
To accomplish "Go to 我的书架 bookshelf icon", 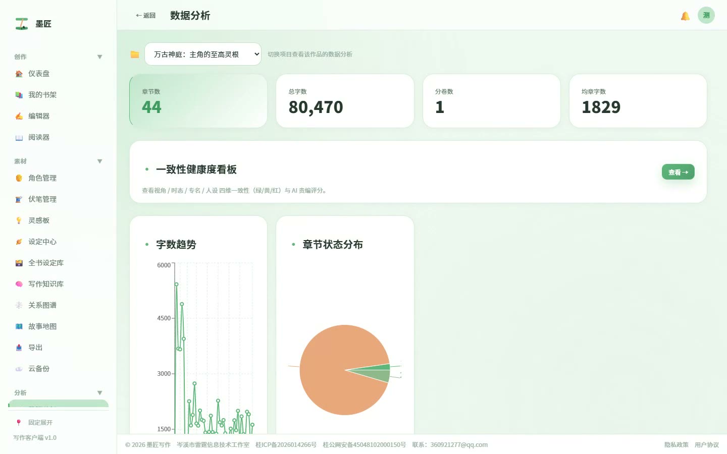I will [19, 95].
